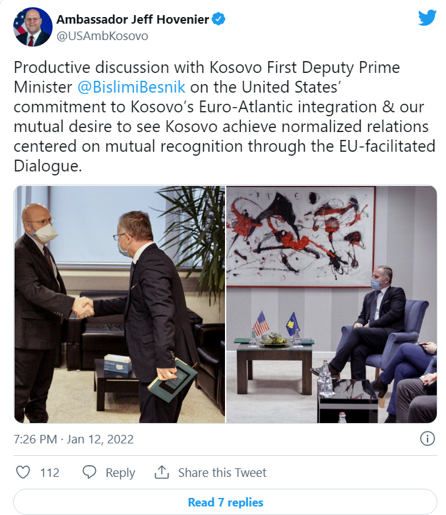Open the handshake photo on left
This screenshot has height=515, width=446.
120,304
